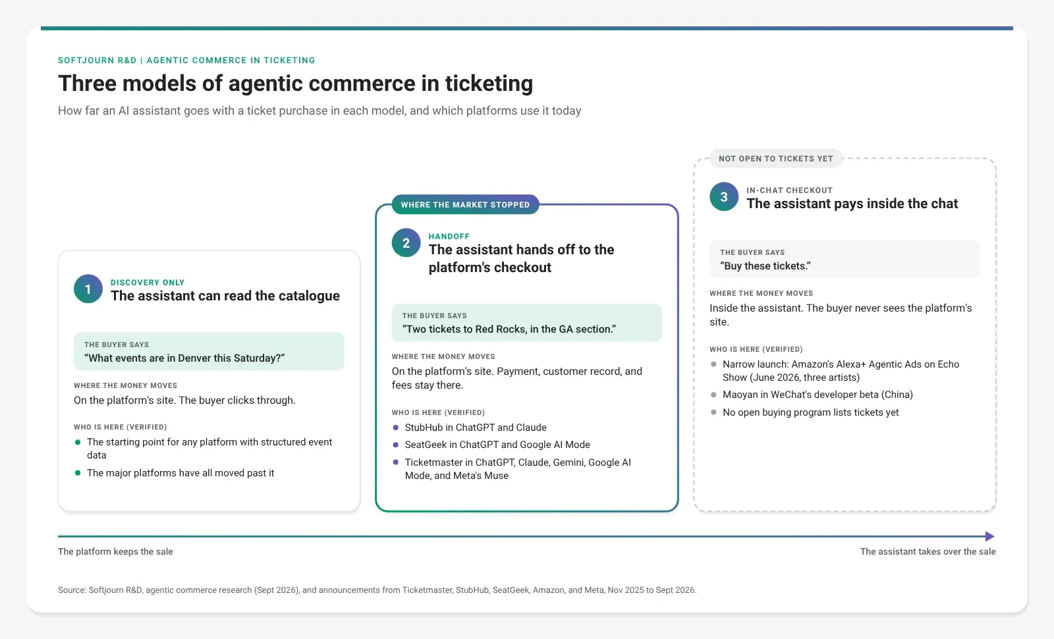
Task: Click the subtitle beginning 'How far an AI assistant goes'
Action: (x=319, y=111)
